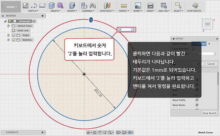Open the INSPECT menu
Viewport: 220px width, 136px height.
124,11
